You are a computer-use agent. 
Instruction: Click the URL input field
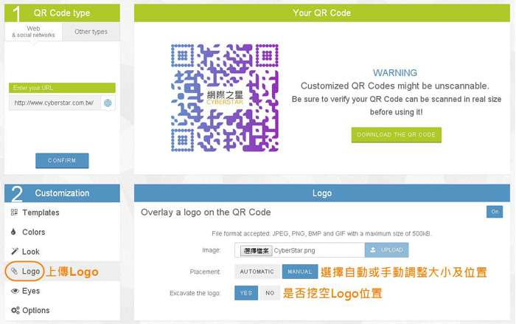[55, 103]
